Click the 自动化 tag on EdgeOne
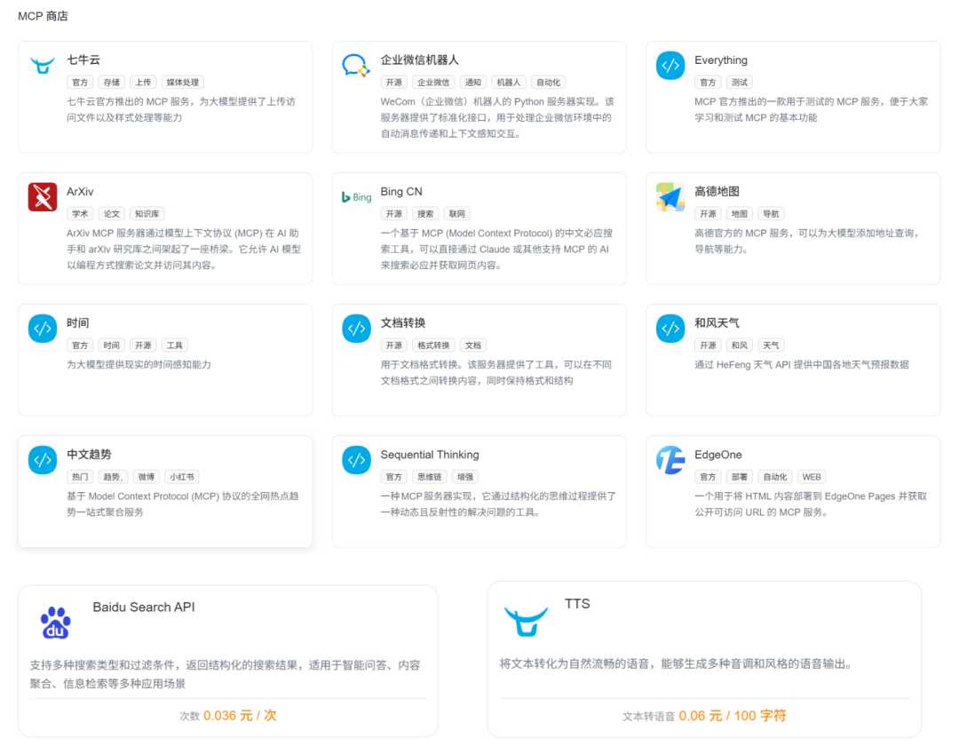This screenshot has height=754, width=959. pyautogui.click(x=775, y=477)
